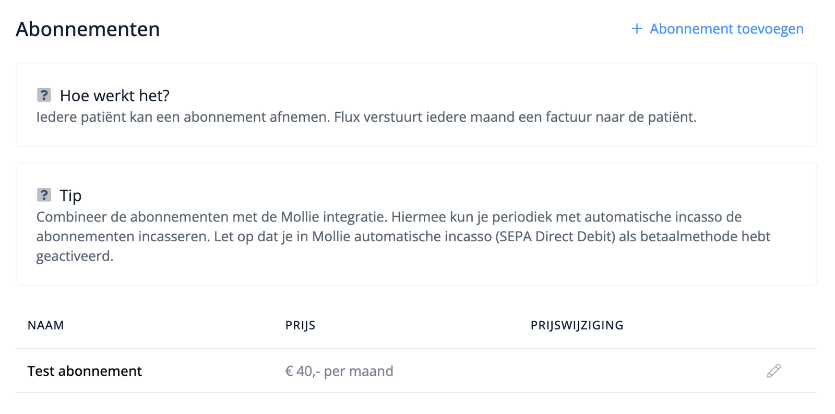Click the PRIJSWIJZIGING column header
835x414 pixels.
click(x=577, y=325)
